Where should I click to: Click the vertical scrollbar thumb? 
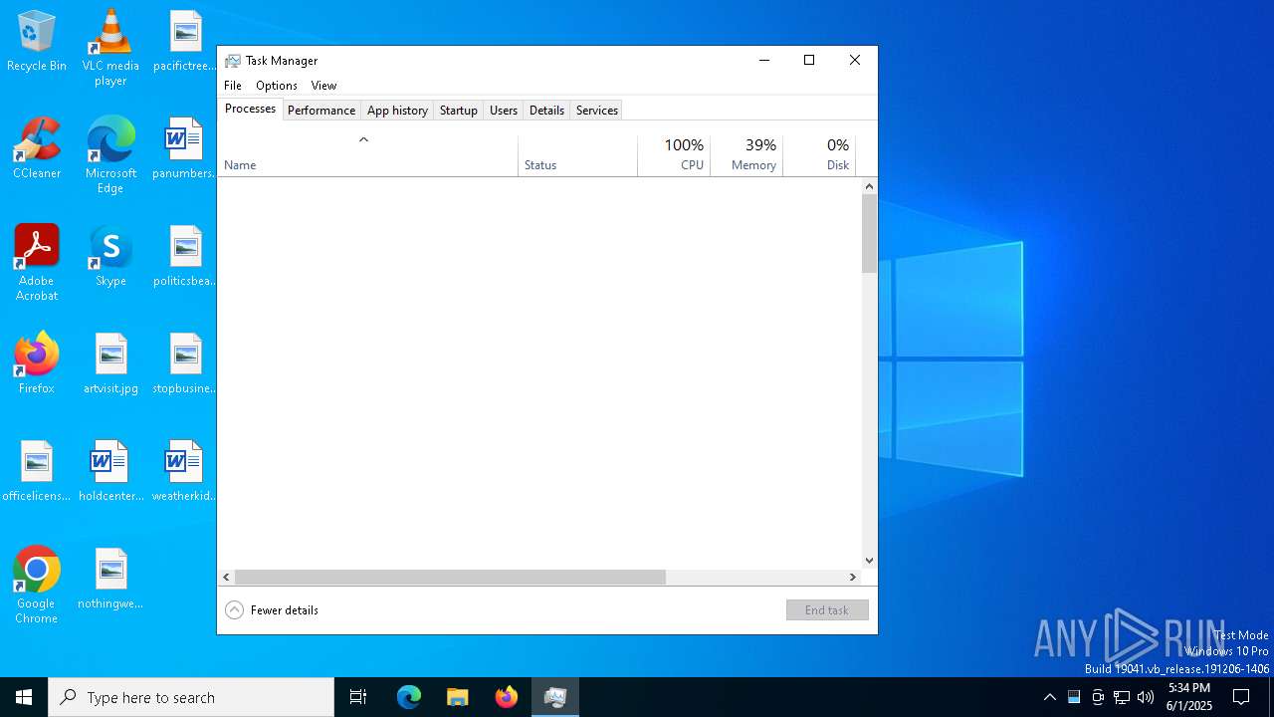869,233
